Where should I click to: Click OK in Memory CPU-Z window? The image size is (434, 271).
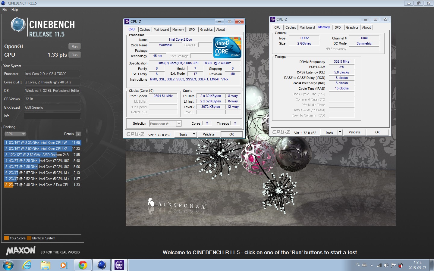coord(377,132)
